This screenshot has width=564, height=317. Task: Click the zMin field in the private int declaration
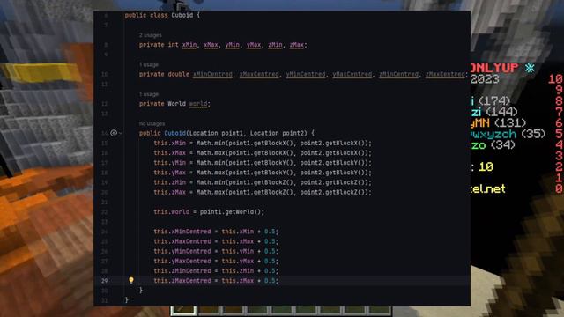point(275,45)
